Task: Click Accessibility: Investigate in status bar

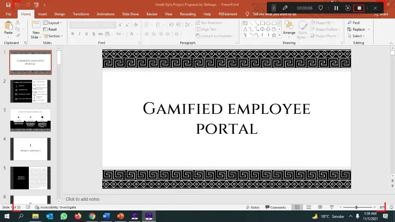Action: [55, 207]
